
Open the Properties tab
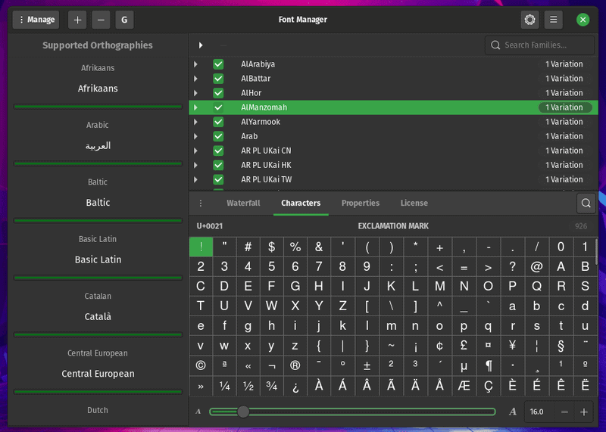pyautogui.click(x=361, y=203)
